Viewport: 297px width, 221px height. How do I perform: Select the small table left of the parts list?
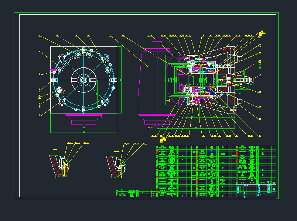pyautogui.click(x=136, y=193)
